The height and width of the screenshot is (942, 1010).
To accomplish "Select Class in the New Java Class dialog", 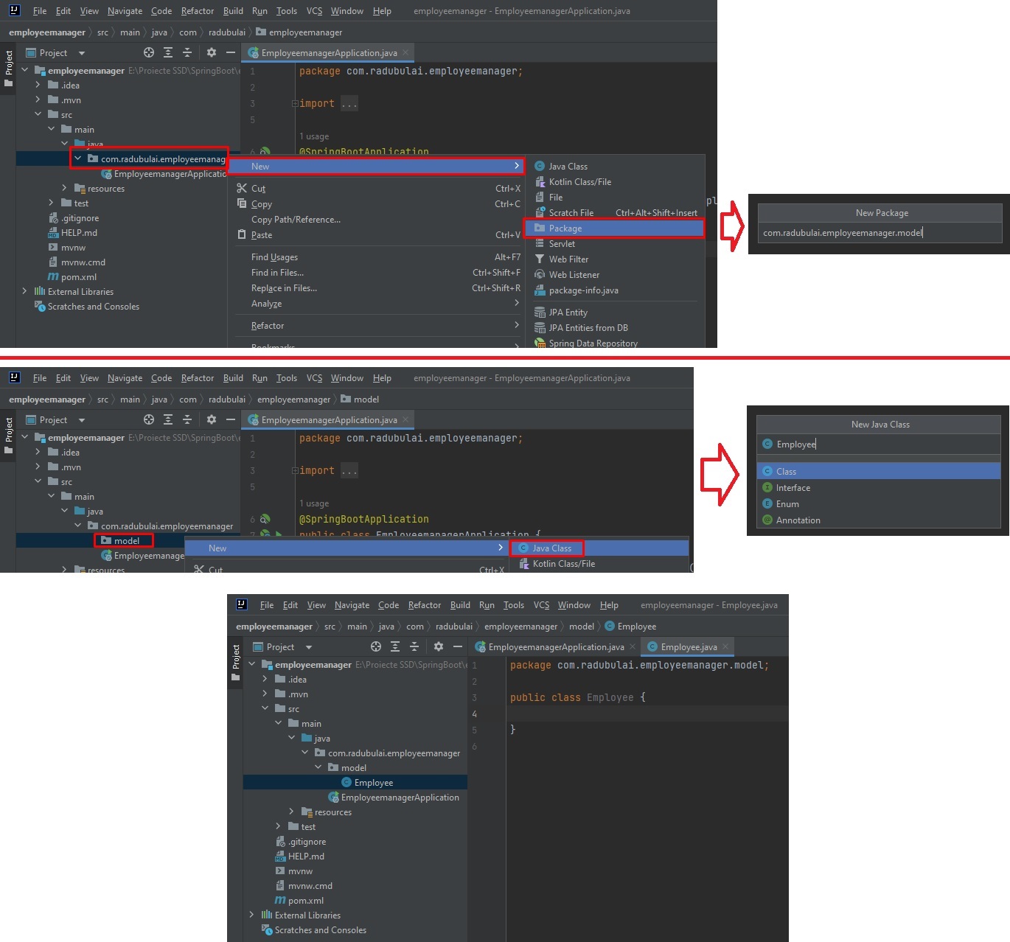I will pos(878,472).
